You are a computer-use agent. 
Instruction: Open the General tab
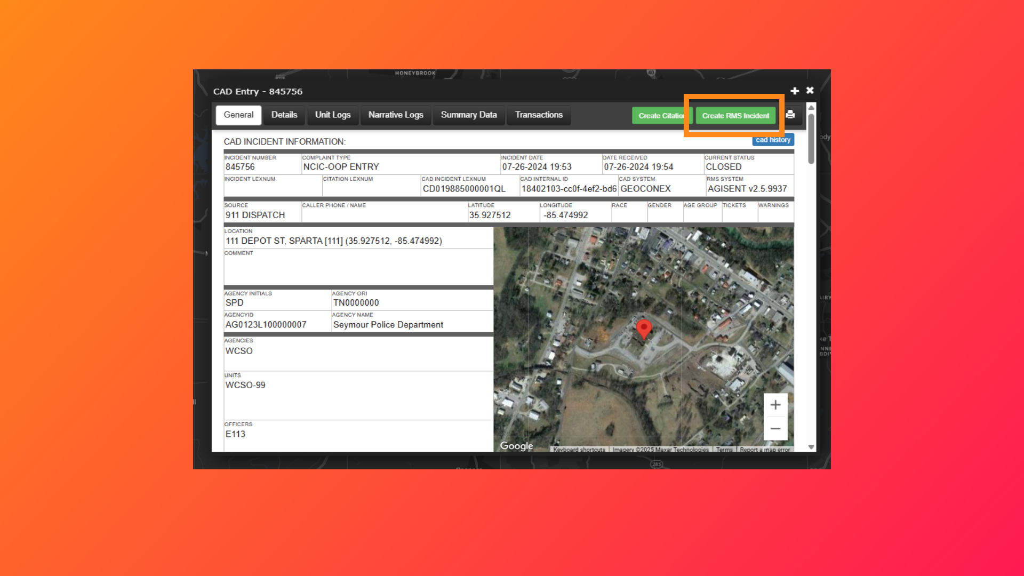[x=238, y=115]
